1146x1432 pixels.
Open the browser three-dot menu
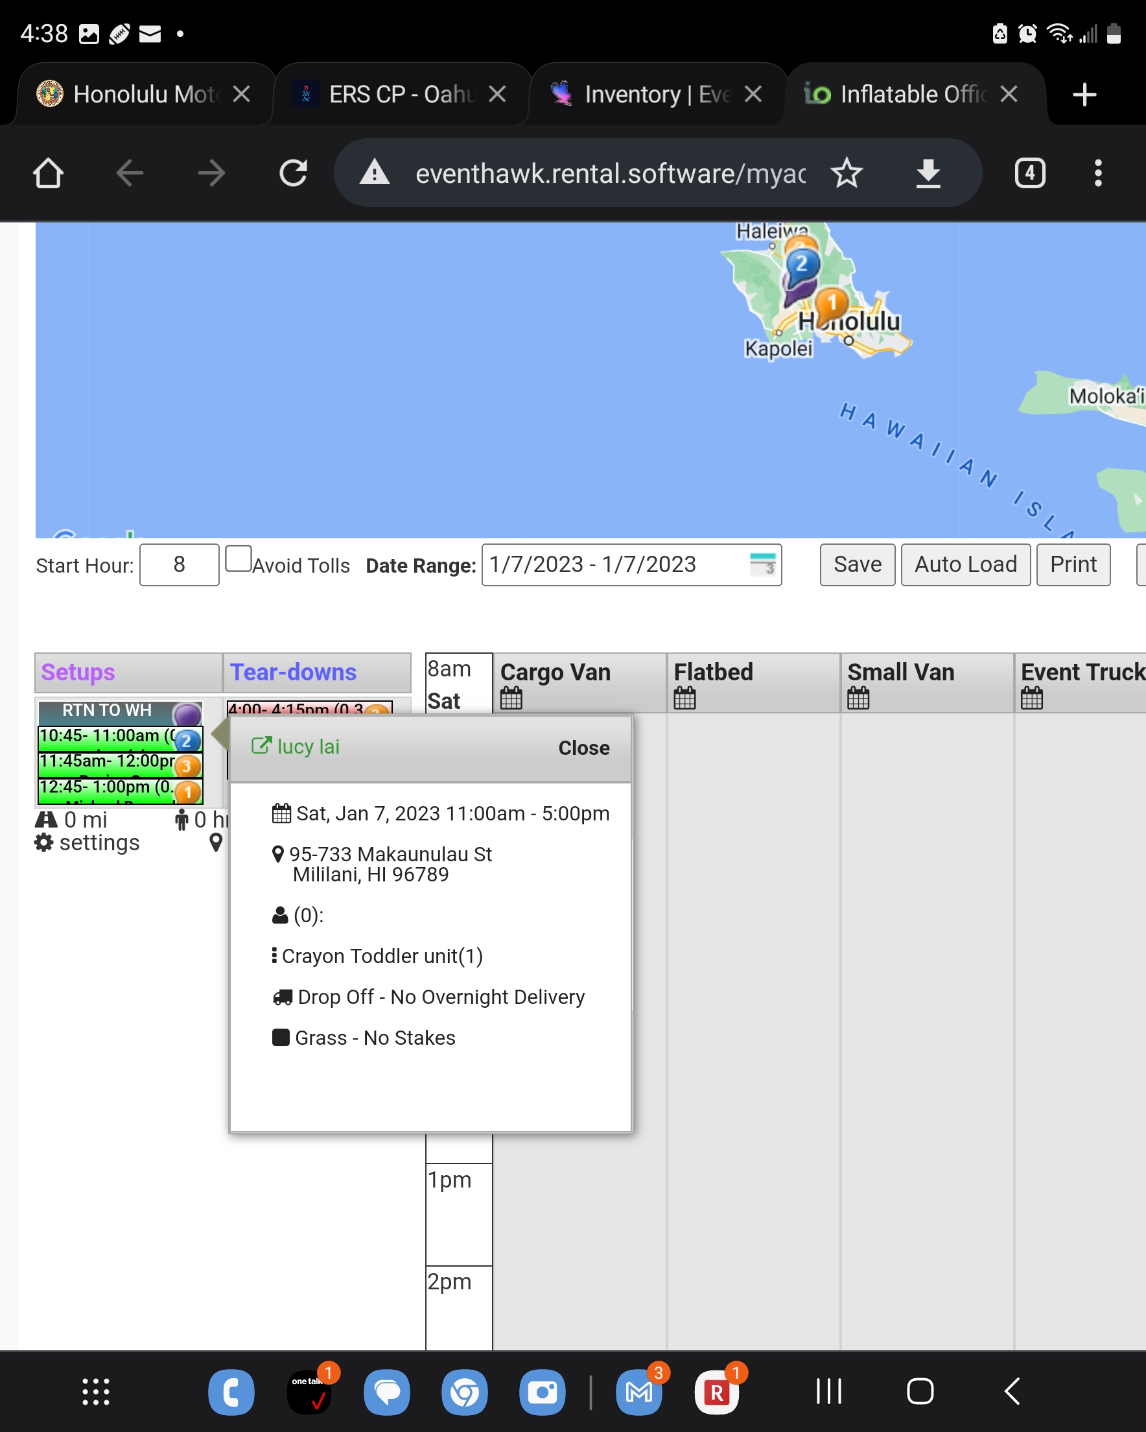1097,173
